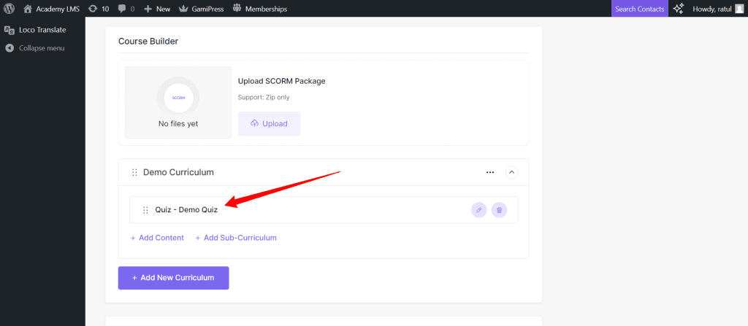Open the New content menu
The width and height of the screenshot is (748, 326).
point(157,9)
